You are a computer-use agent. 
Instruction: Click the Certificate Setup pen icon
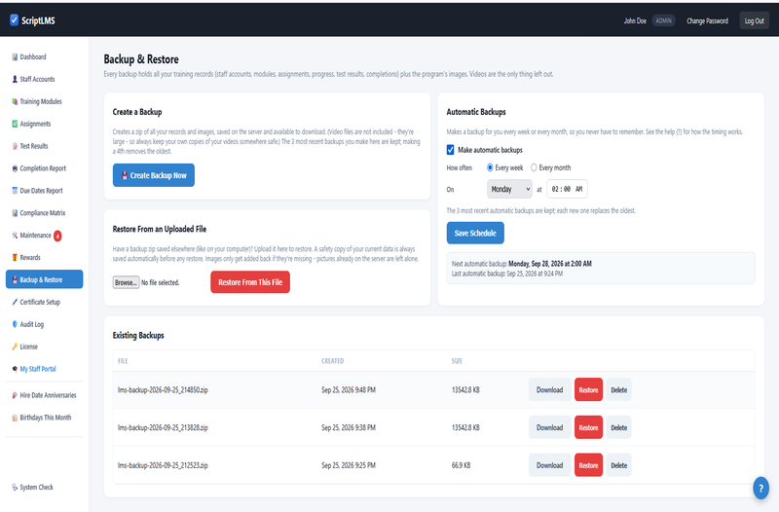point(15,302)
